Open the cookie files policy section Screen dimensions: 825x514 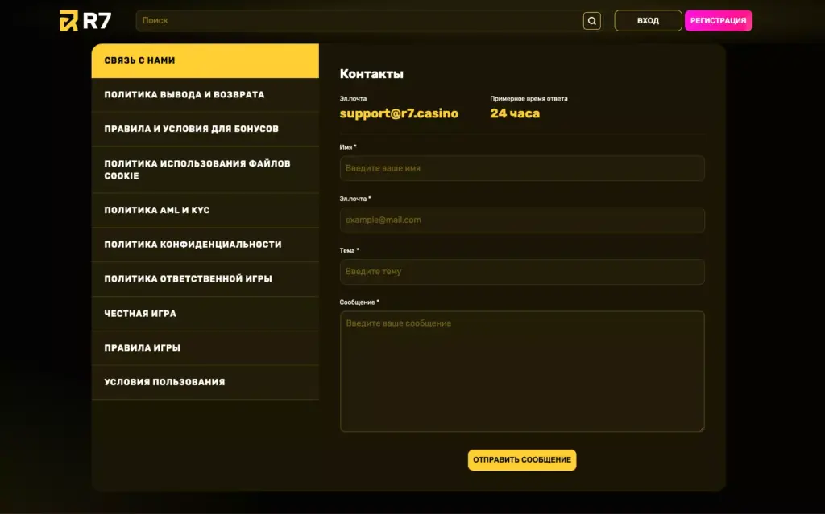coord(205,169)
